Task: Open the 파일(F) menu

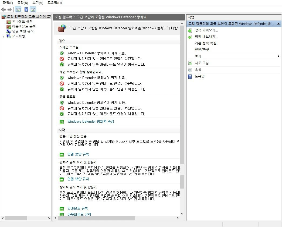Action: (x=8, y=3)
